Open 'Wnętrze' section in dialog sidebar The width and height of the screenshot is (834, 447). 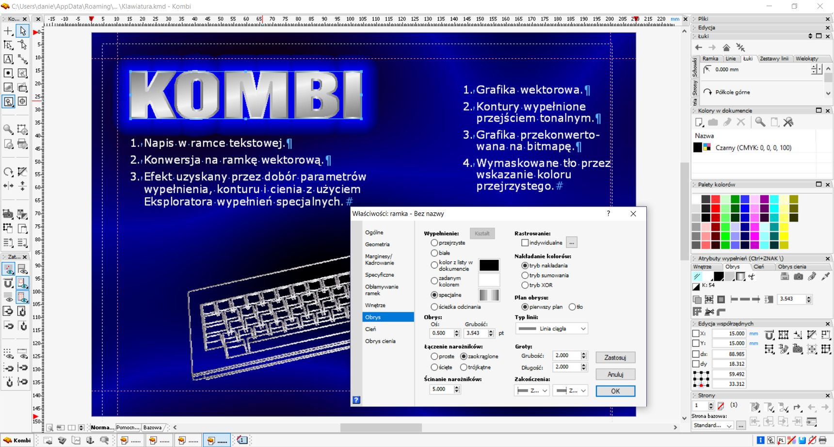click(x=375, y=305)
